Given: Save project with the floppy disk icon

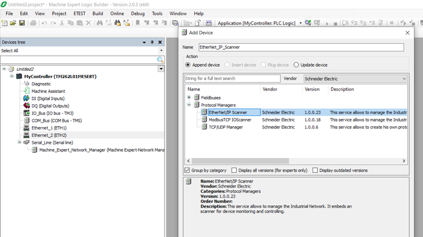Looking at the screenshot, I should (22, 23).
